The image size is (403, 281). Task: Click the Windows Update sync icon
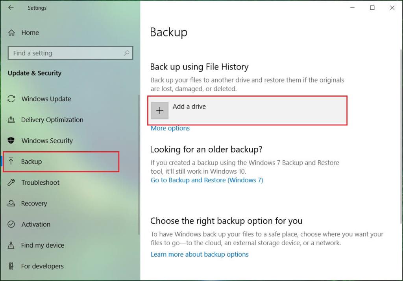11,99
